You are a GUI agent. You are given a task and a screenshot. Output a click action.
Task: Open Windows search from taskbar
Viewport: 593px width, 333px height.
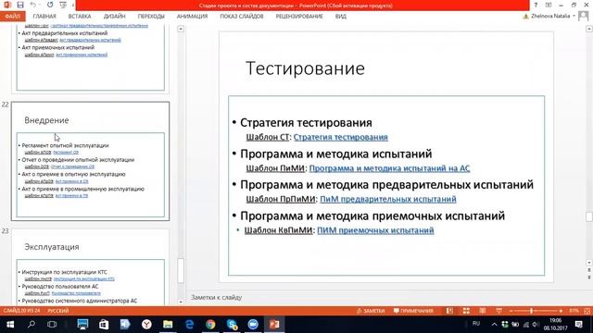click(x=32, y=325)
